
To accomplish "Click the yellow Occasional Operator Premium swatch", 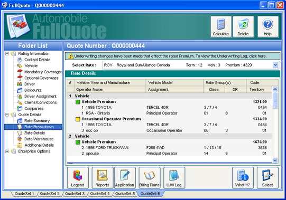I will [x=78, y=119].
